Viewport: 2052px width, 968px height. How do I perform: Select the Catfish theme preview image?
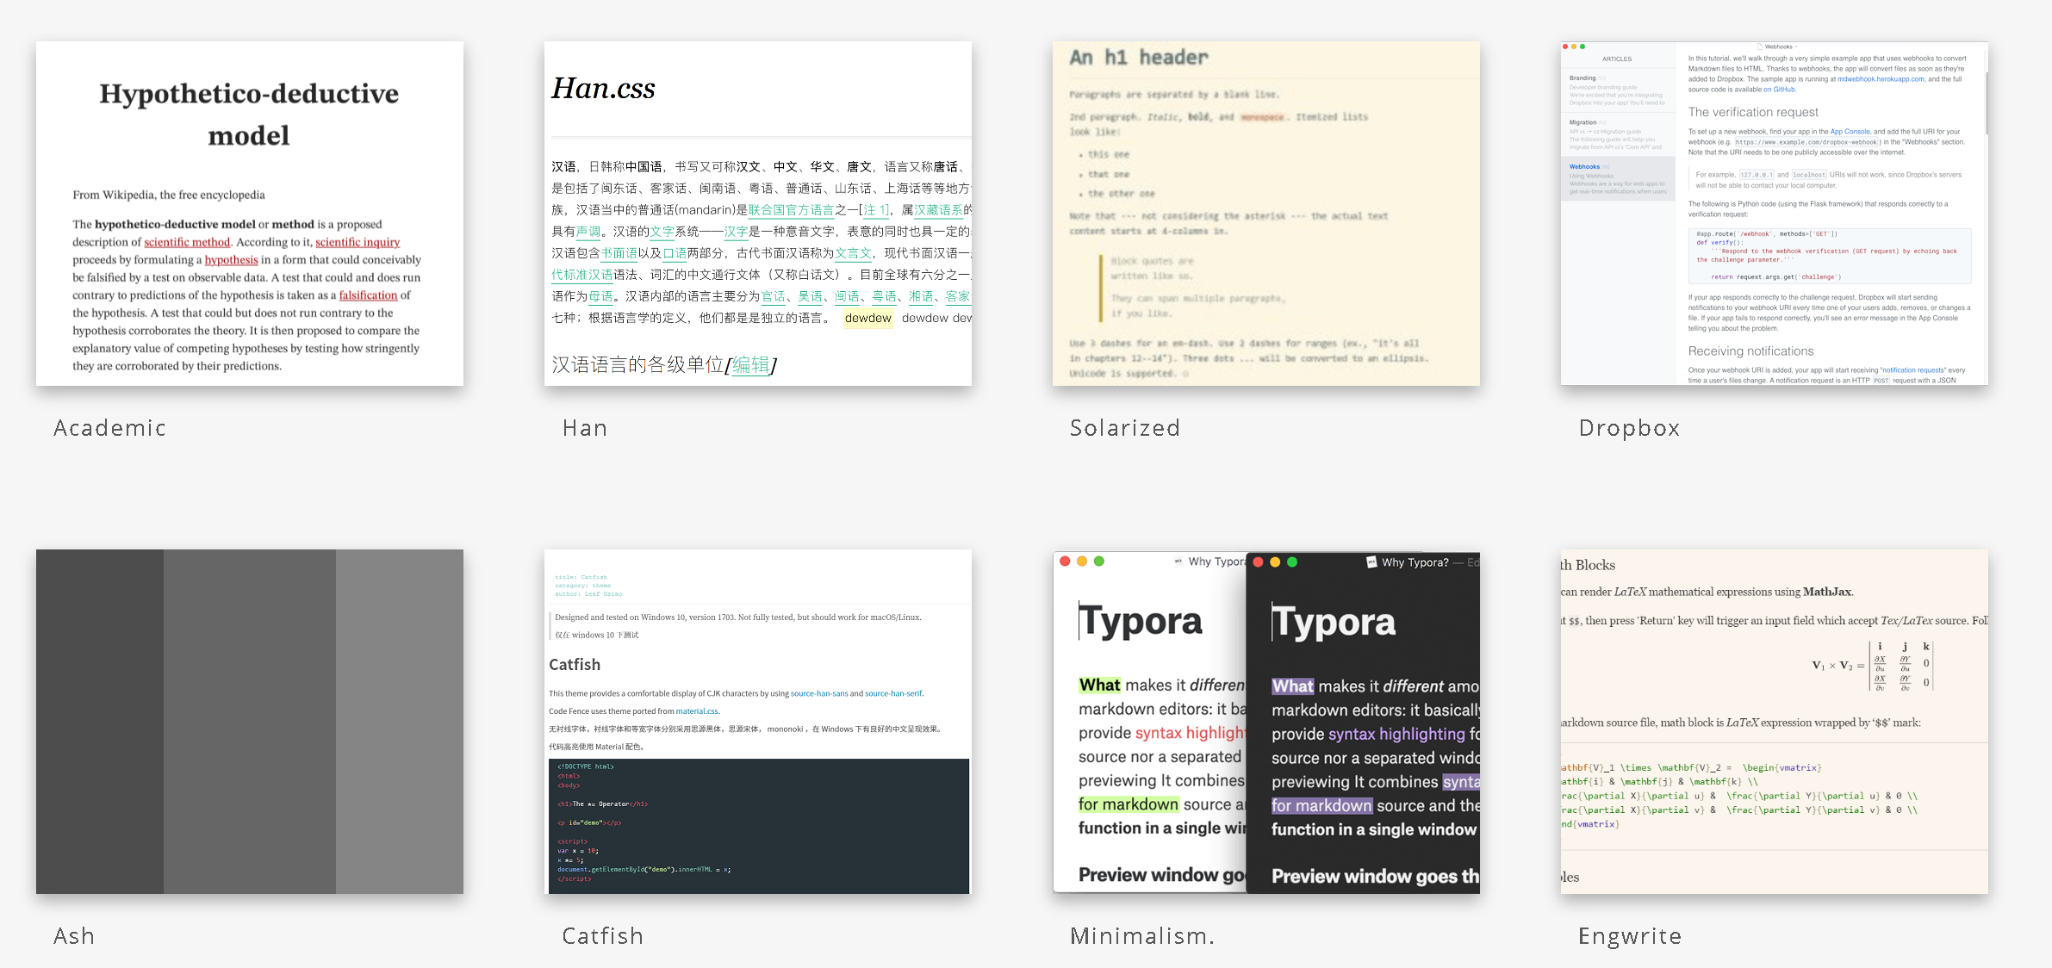[757, 721]
